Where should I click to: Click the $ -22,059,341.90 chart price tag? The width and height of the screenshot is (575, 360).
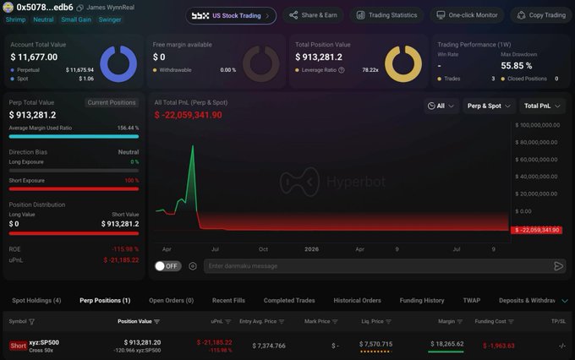click(x=536, y=230)
